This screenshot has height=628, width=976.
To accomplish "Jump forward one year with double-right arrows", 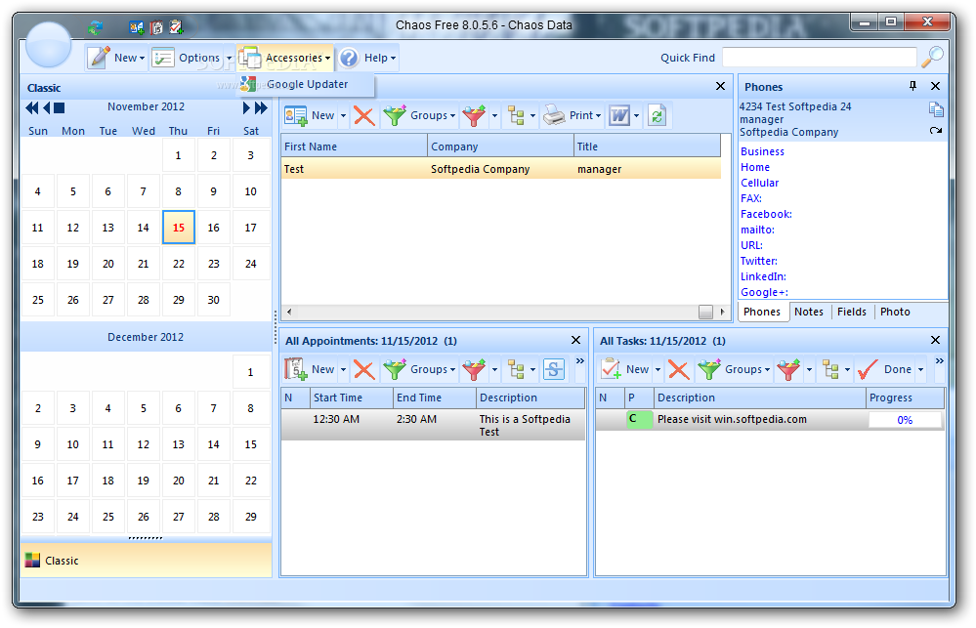I will click(261, 108).
